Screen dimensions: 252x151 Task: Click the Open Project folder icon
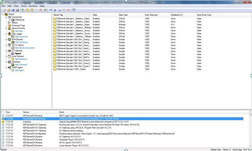click(9, 10)
